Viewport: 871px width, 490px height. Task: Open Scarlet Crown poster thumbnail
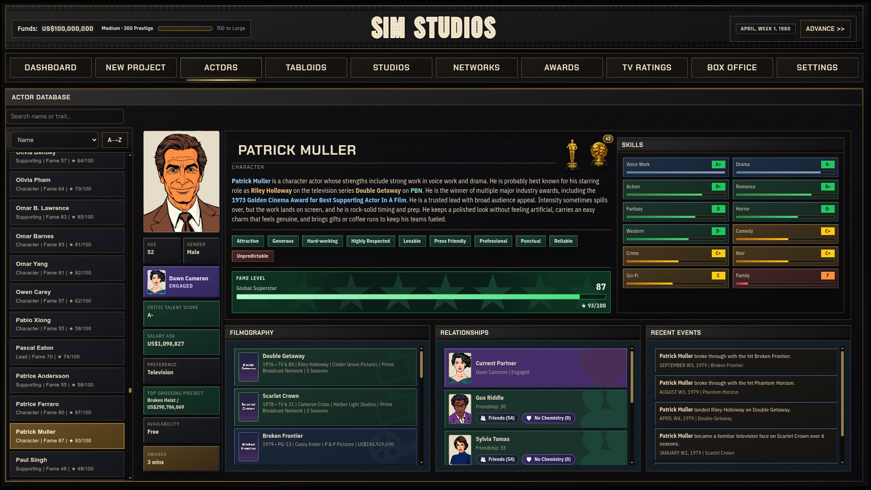point(249,407)
